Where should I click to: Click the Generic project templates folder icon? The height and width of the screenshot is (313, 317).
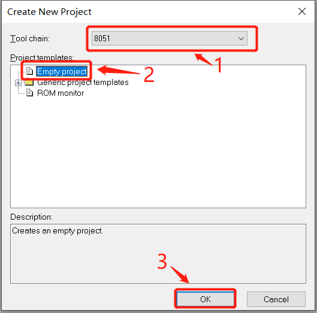(29, 83)
